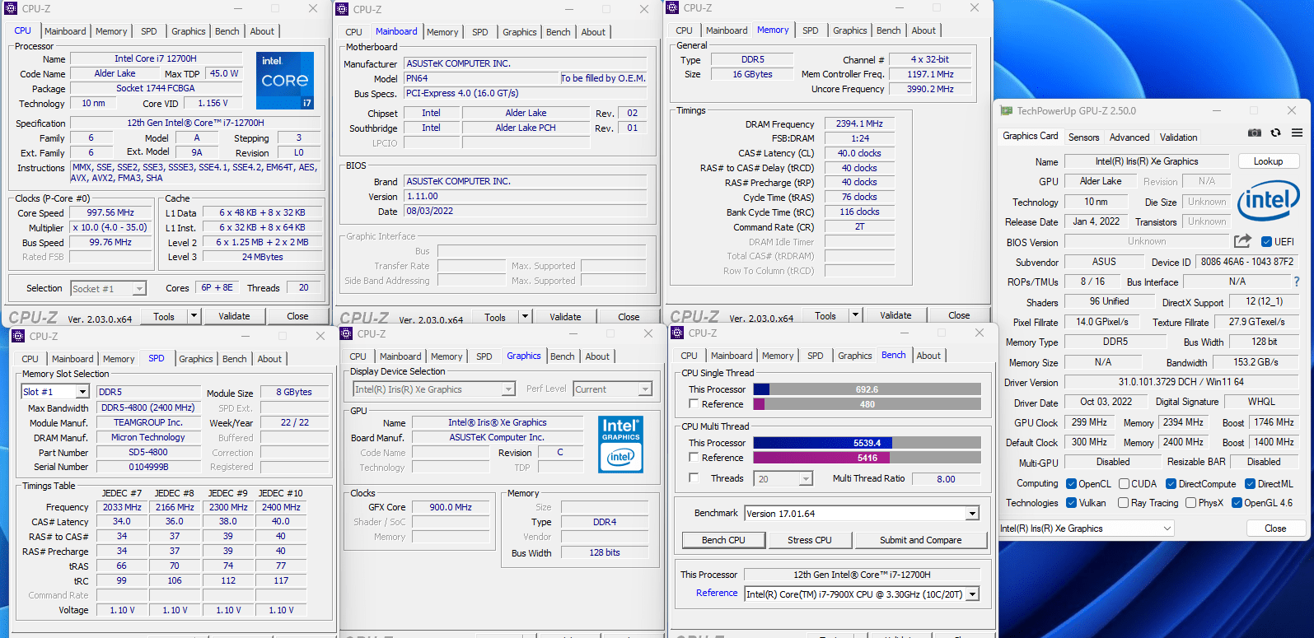The width and height of the screenshot is (1314, 638).
Task: Click the CPU-Z title icon of the SPD tab window
Action: (18, 336)
